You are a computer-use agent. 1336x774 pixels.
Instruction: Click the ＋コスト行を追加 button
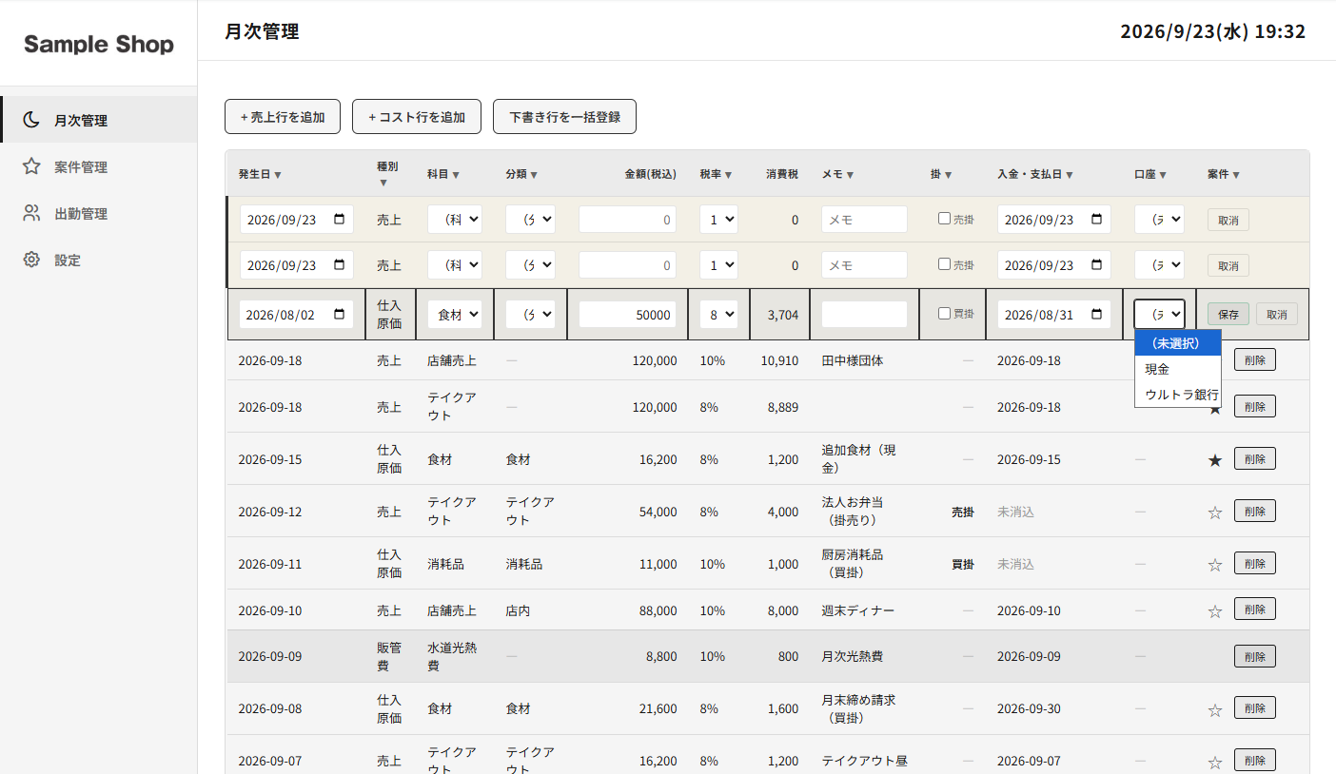point(417,117)
